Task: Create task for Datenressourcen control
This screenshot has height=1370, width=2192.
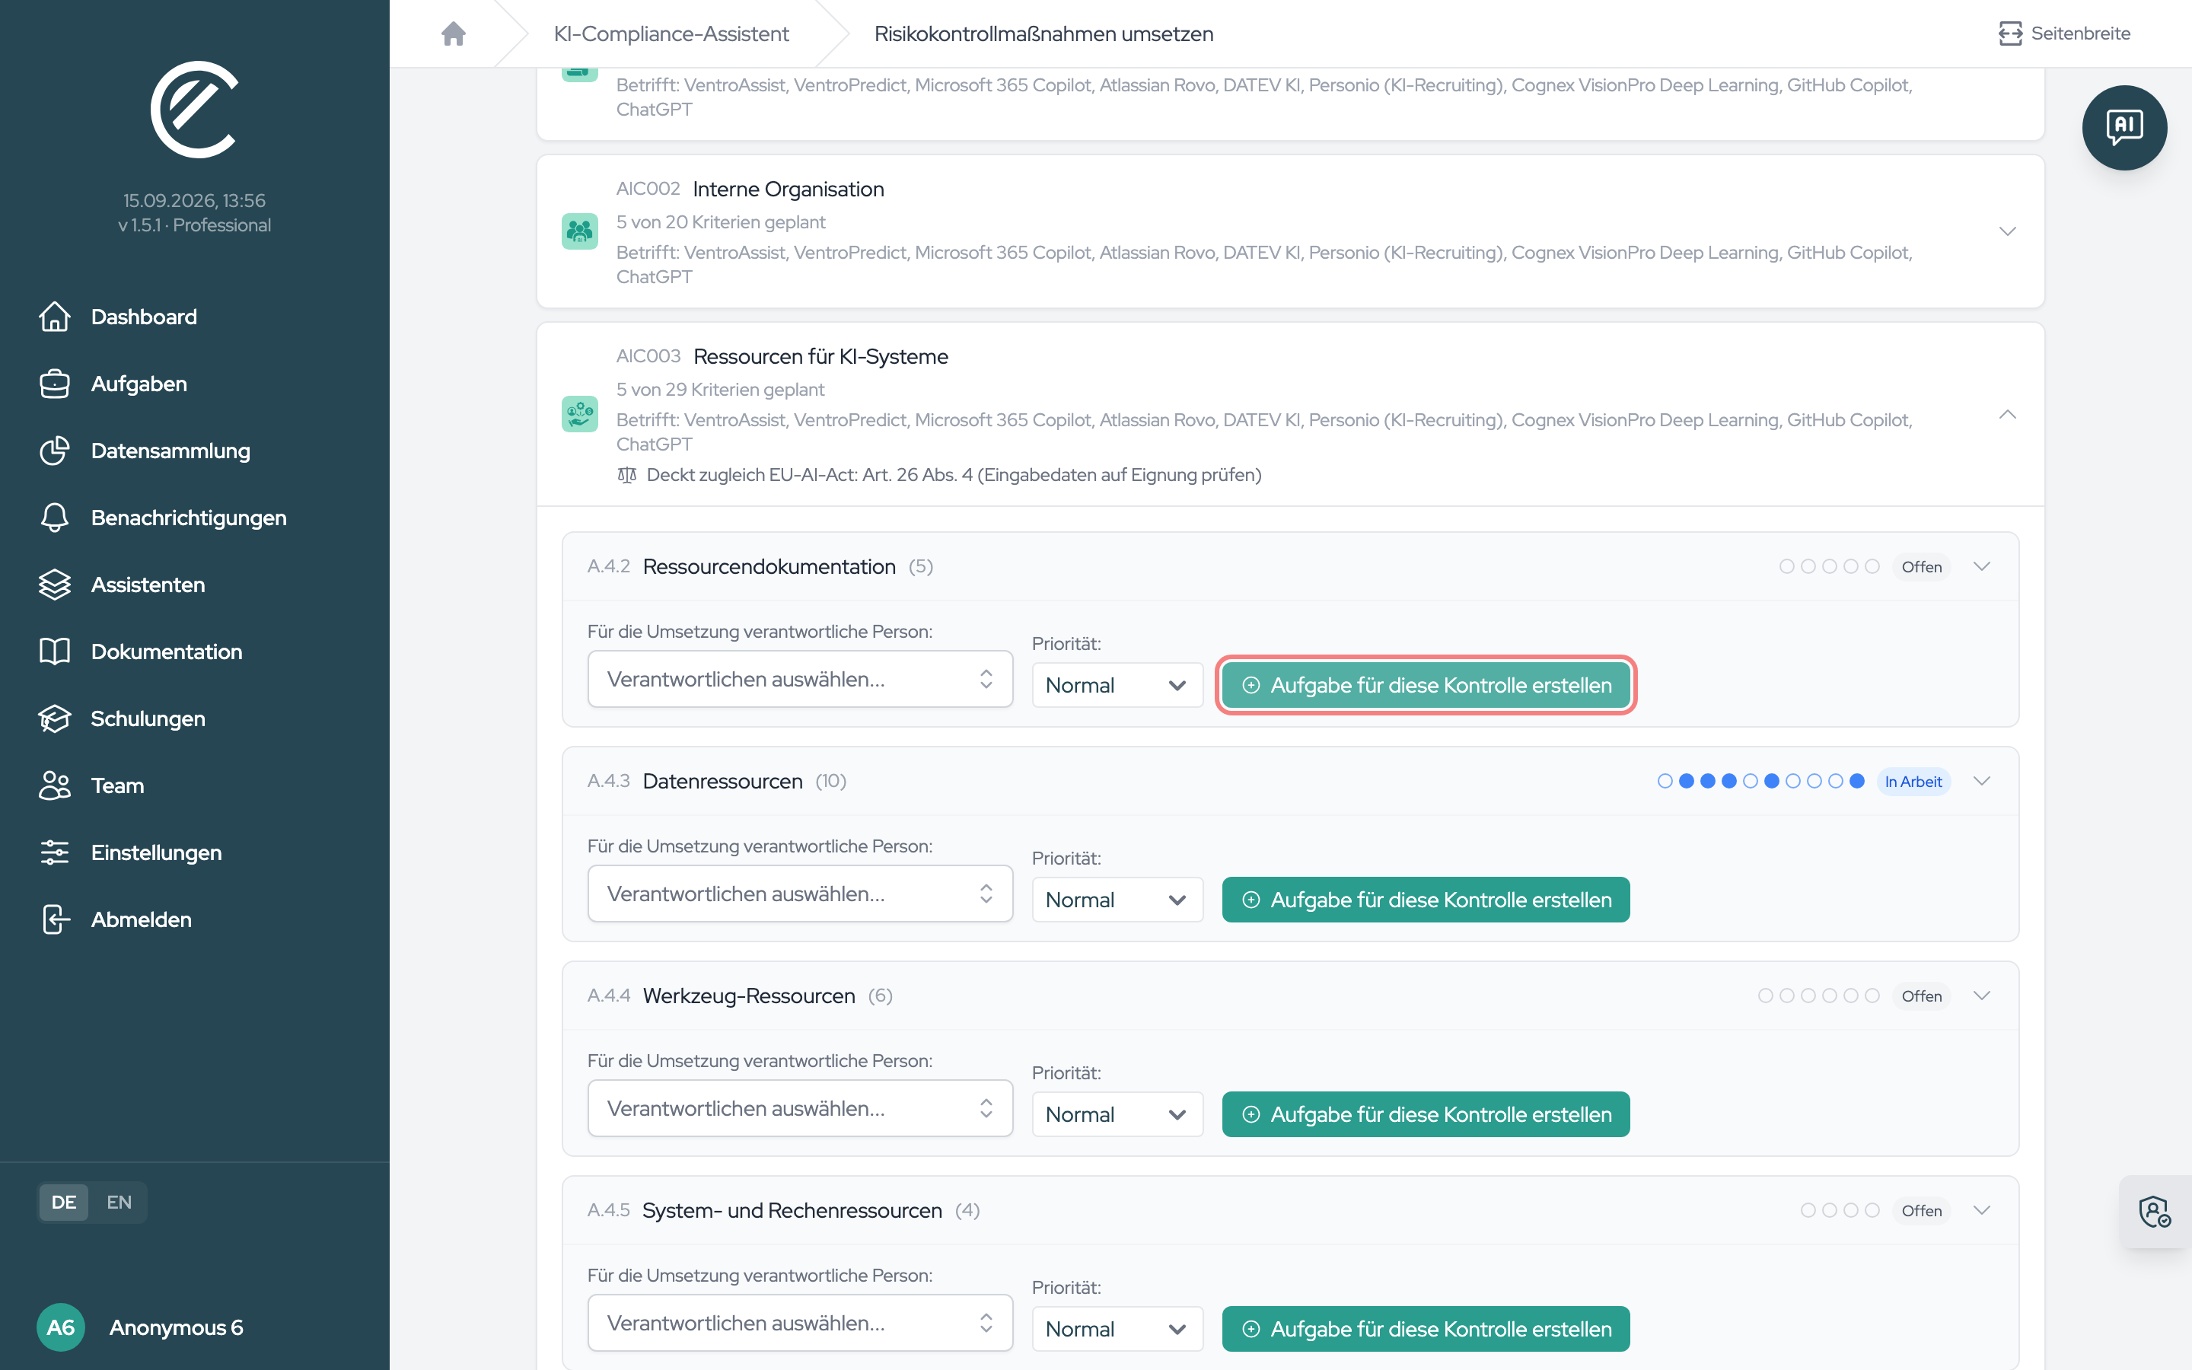Action: 1426,900
